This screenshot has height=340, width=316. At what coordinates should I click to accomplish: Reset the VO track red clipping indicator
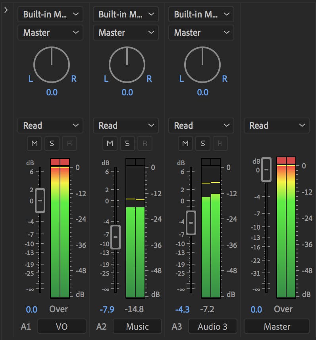coord(60,162)
